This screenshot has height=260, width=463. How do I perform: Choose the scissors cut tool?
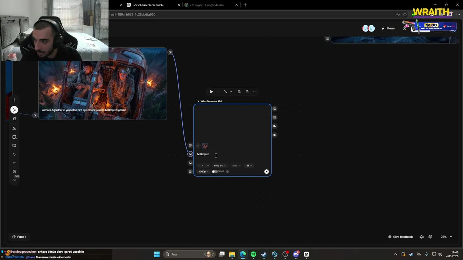[14, 129]
